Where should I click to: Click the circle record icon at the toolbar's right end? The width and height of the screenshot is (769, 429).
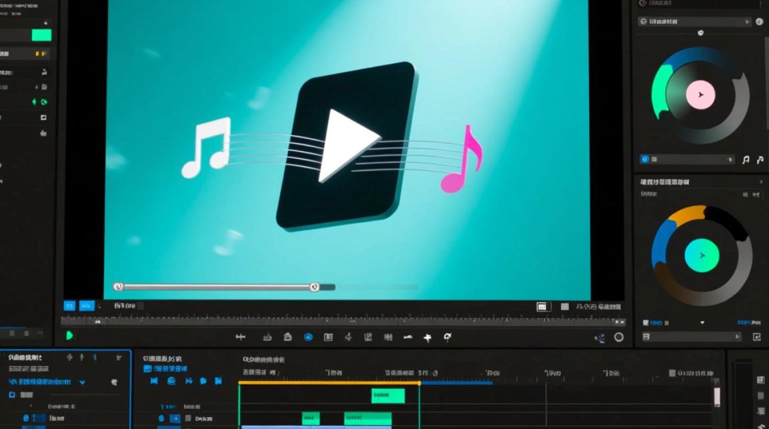tap(619, 337)
